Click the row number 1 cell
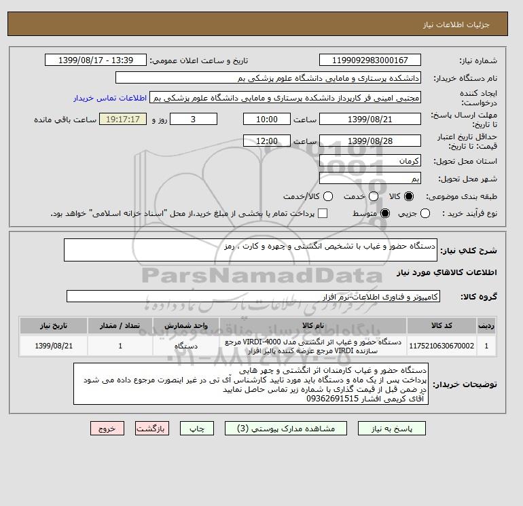This screenshot has height=506, width=523. [x=486, y=346]
